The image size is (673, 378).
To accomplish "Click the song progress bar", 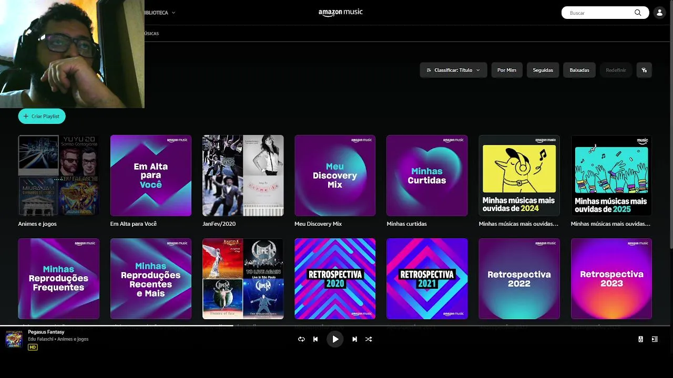I will point(335,325).
